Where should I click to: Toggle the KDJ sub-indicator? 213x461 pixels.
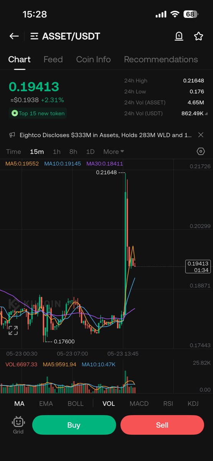(193, 404)
